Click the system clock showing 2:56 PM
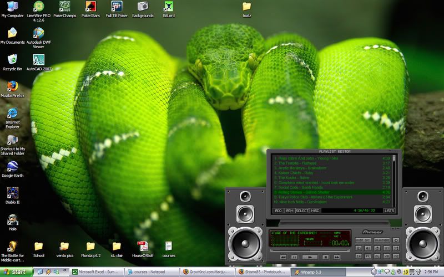The image size is (444, 277). click(x=431, y=272)
